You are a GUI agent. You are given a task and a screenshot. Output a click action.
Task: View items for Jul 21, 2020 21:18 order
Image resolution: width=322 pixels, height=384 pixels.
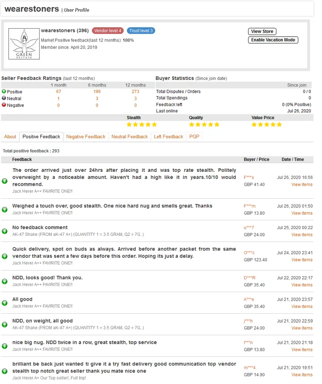[x=302, y=350]
